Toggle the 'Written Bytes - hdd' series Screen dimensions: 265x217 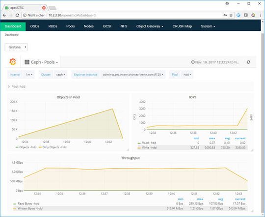click(30, 208)
